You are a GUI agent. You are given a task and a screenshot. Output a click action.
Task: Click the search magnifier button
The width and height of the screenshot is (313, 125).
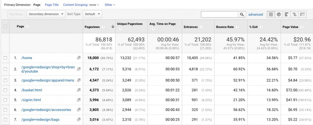click(242, 14)
